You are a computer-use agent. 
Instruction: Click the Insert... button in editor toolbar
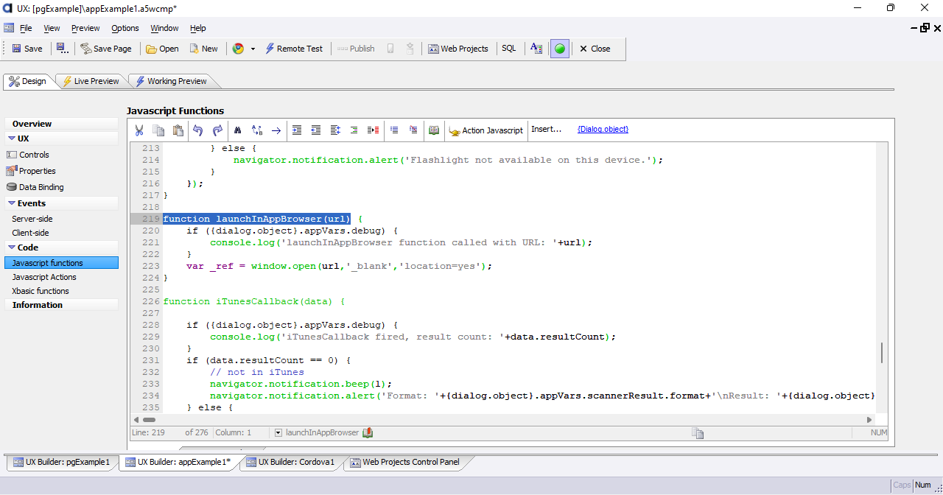pos(547,129)
